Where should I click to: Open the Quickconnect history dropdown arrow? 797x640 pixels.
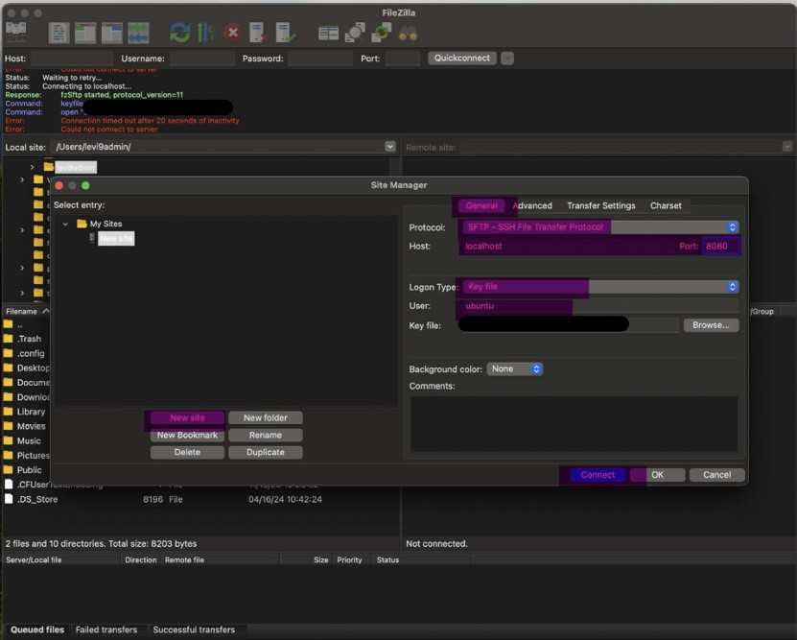507,59
